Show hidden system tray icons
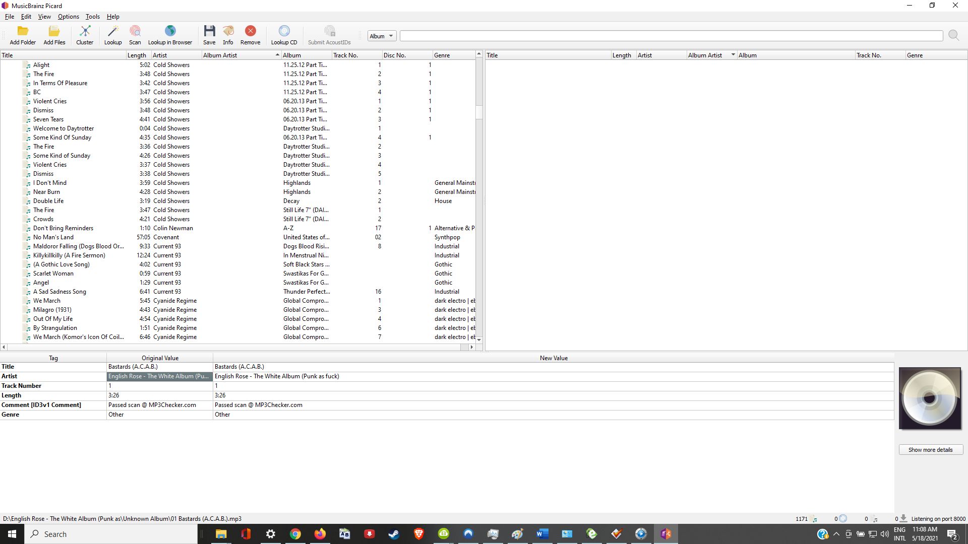The height and width of the screenshot is (544, 968). 836,534
